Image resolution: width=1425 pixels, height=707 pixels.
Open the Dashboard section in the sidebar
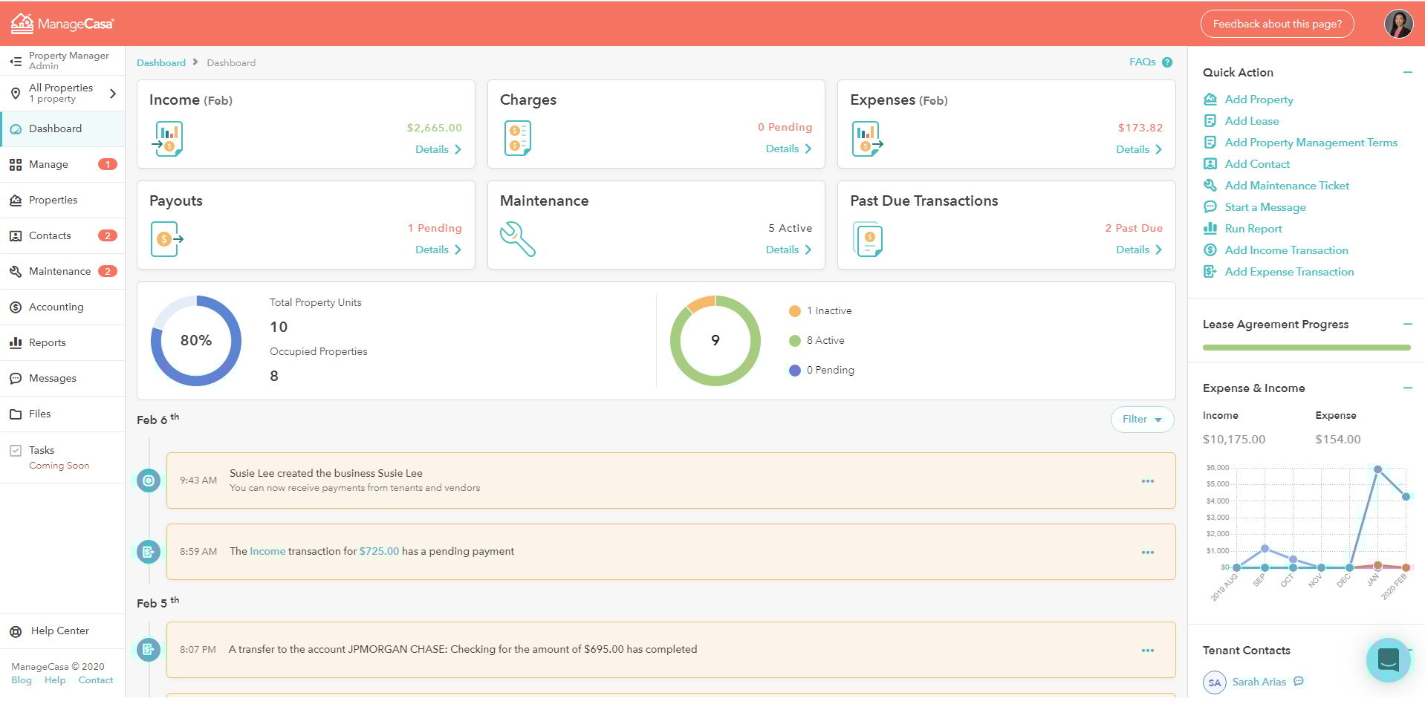(x=53, y=128)
